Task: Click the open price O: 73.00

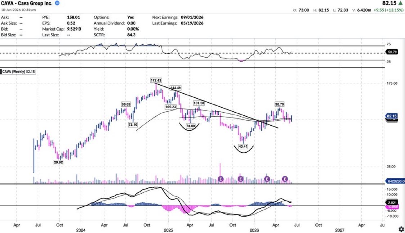Action: pyautogui.click(x=301, y=10)
